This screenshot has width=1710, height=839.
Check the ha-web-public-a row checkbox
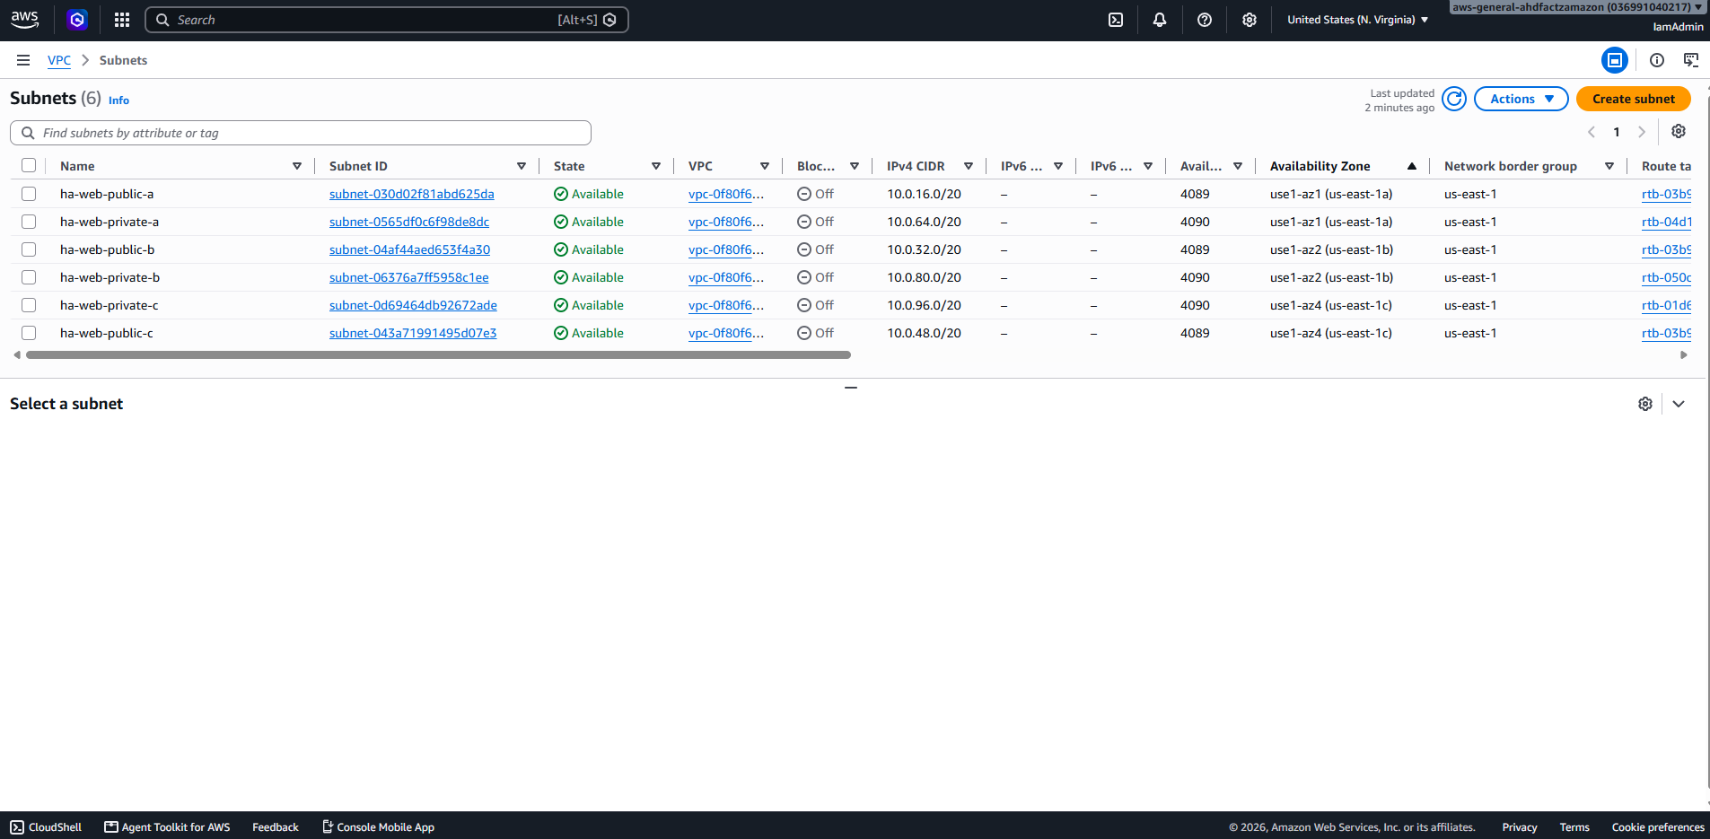click(29, 194)
